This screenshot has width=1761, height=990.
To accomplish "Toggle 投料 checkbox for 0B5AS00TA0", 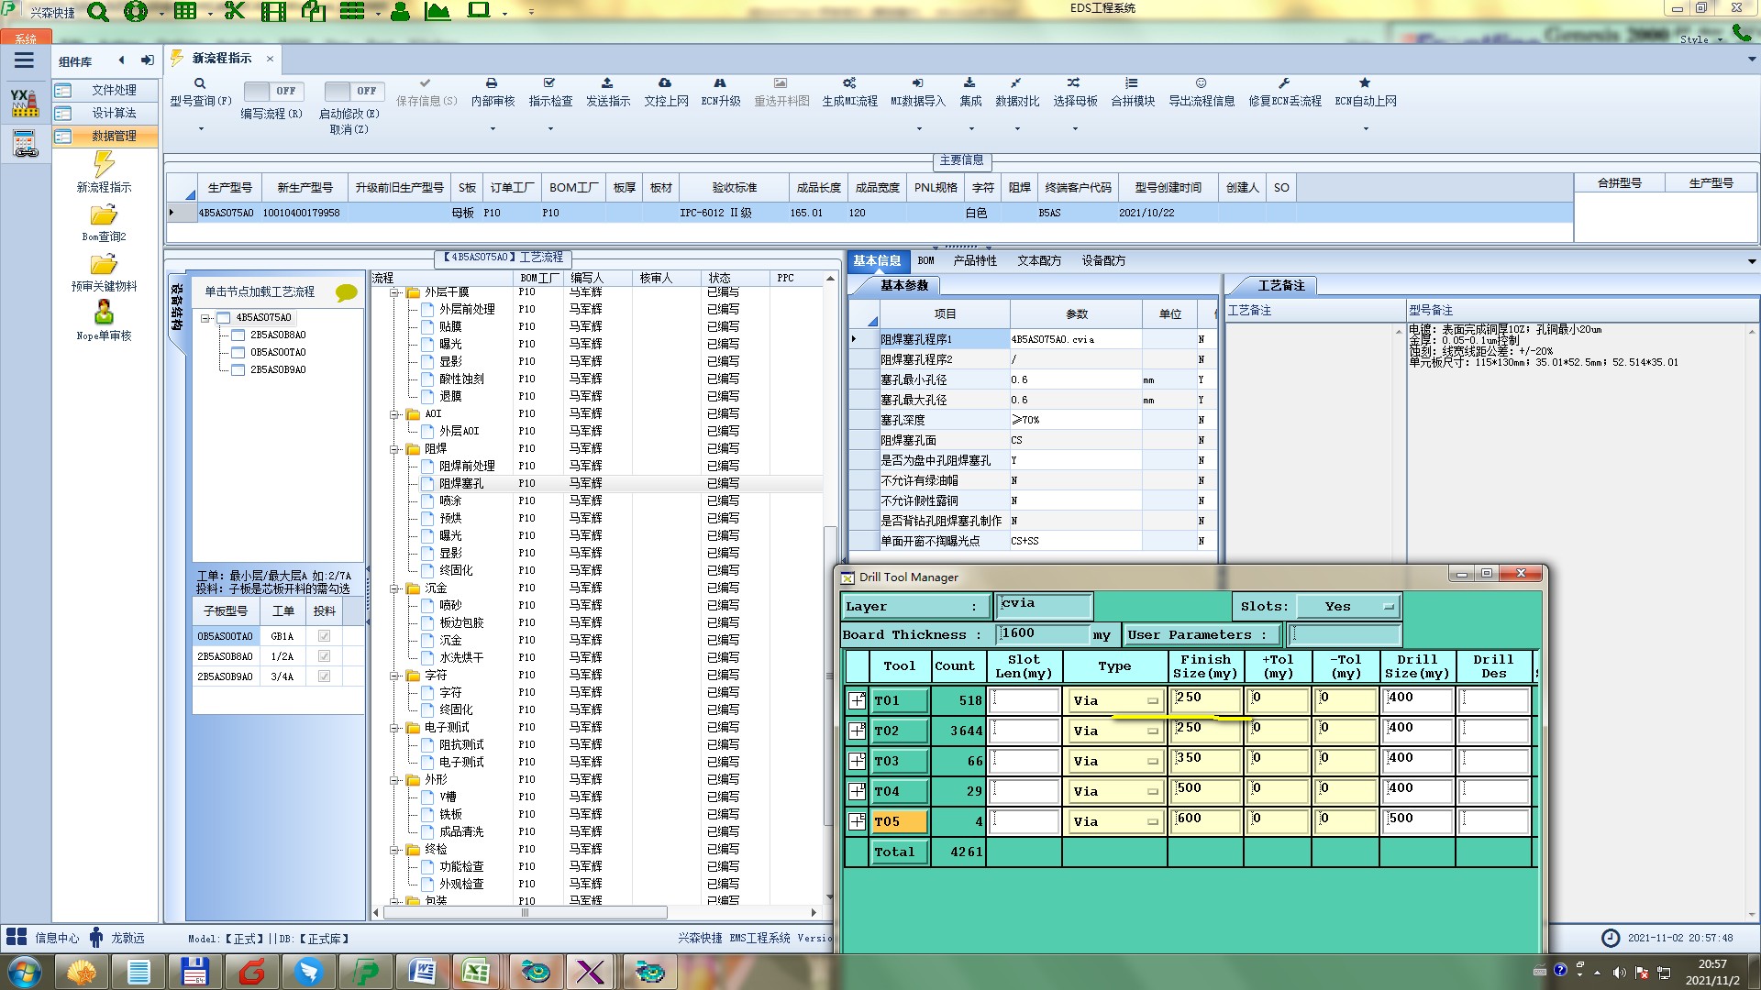I will coord(324,636).
